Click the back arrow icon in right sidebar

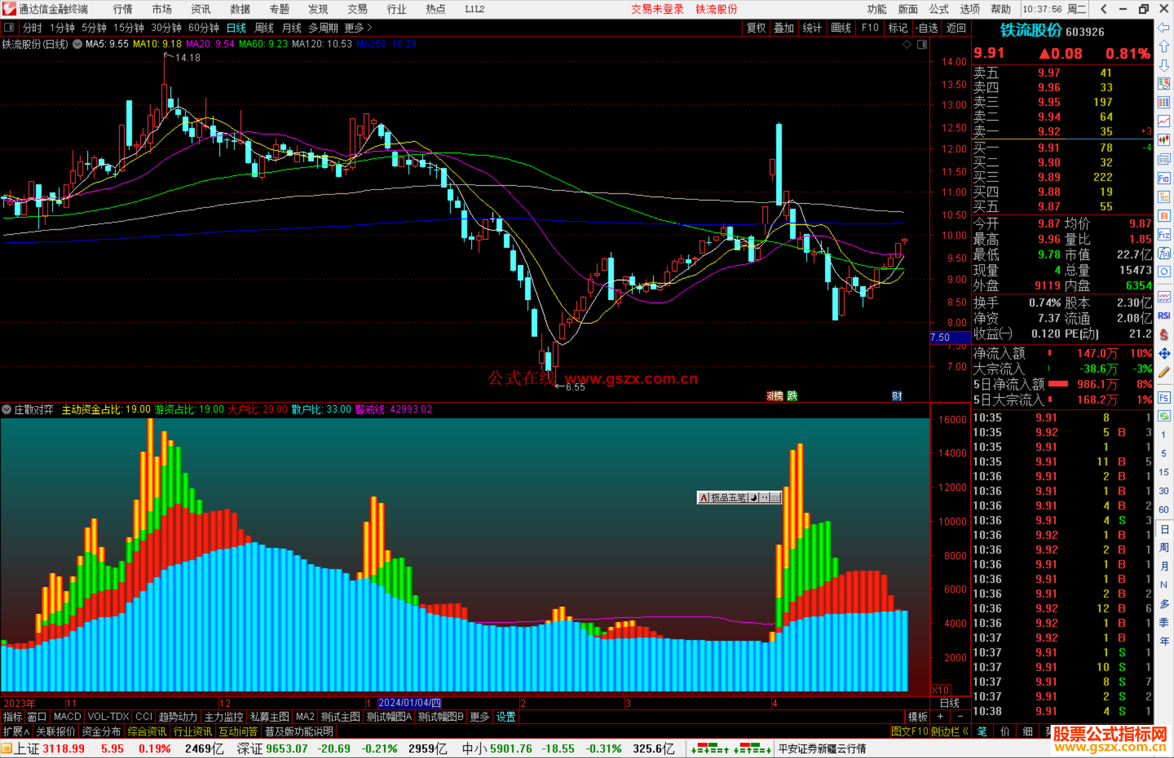[x=1164, y=27]
